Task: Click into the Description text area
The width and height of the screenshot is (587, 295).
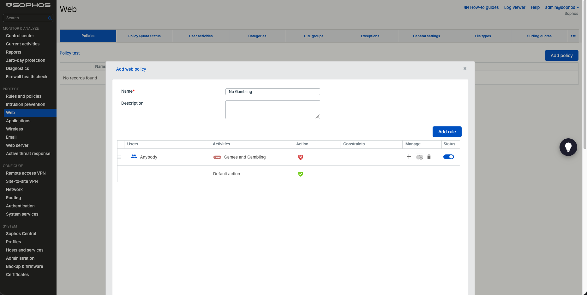Action: [273, 110]
